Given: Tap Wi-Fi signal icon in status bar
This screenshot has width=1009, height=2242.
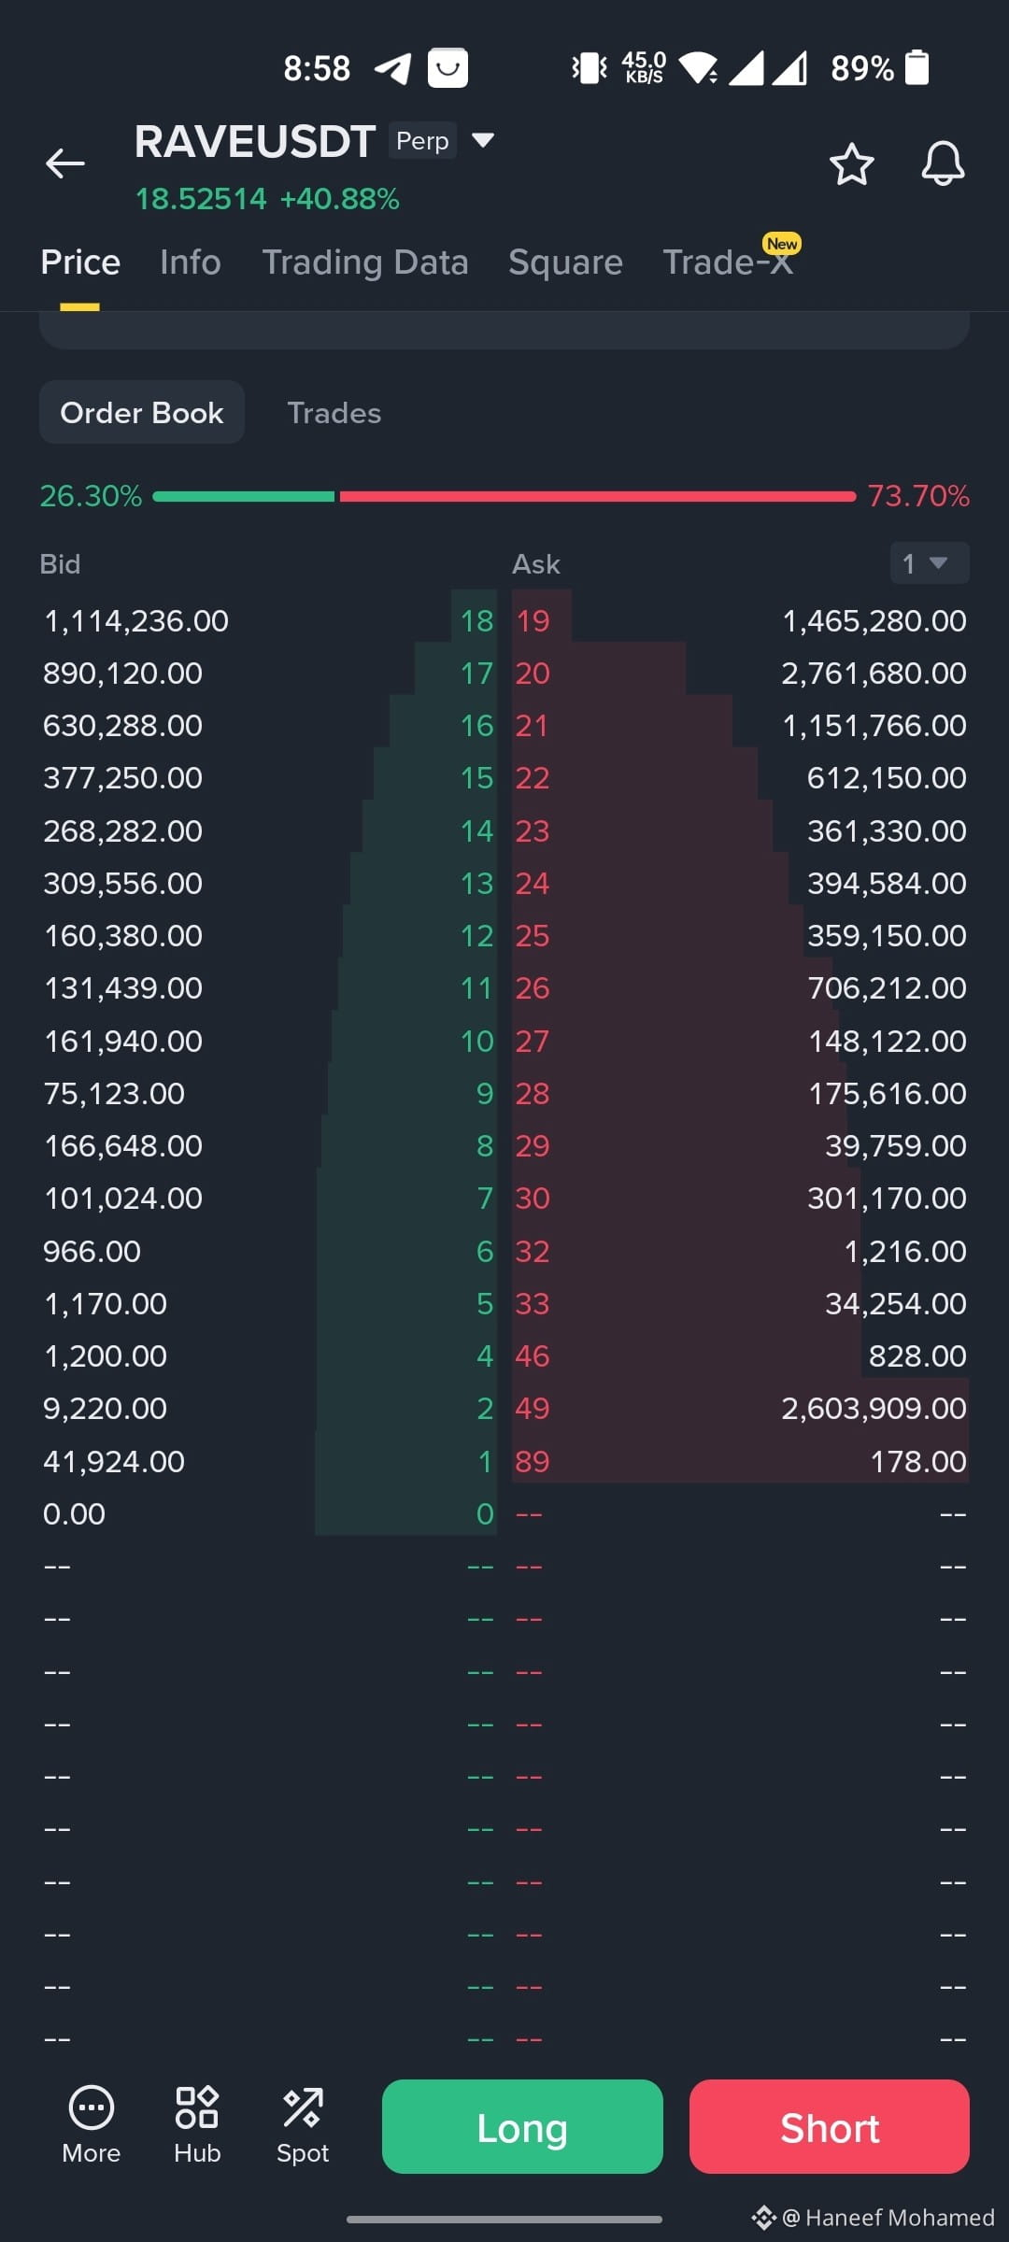Looking at the screenshot, I should point(698,68).
